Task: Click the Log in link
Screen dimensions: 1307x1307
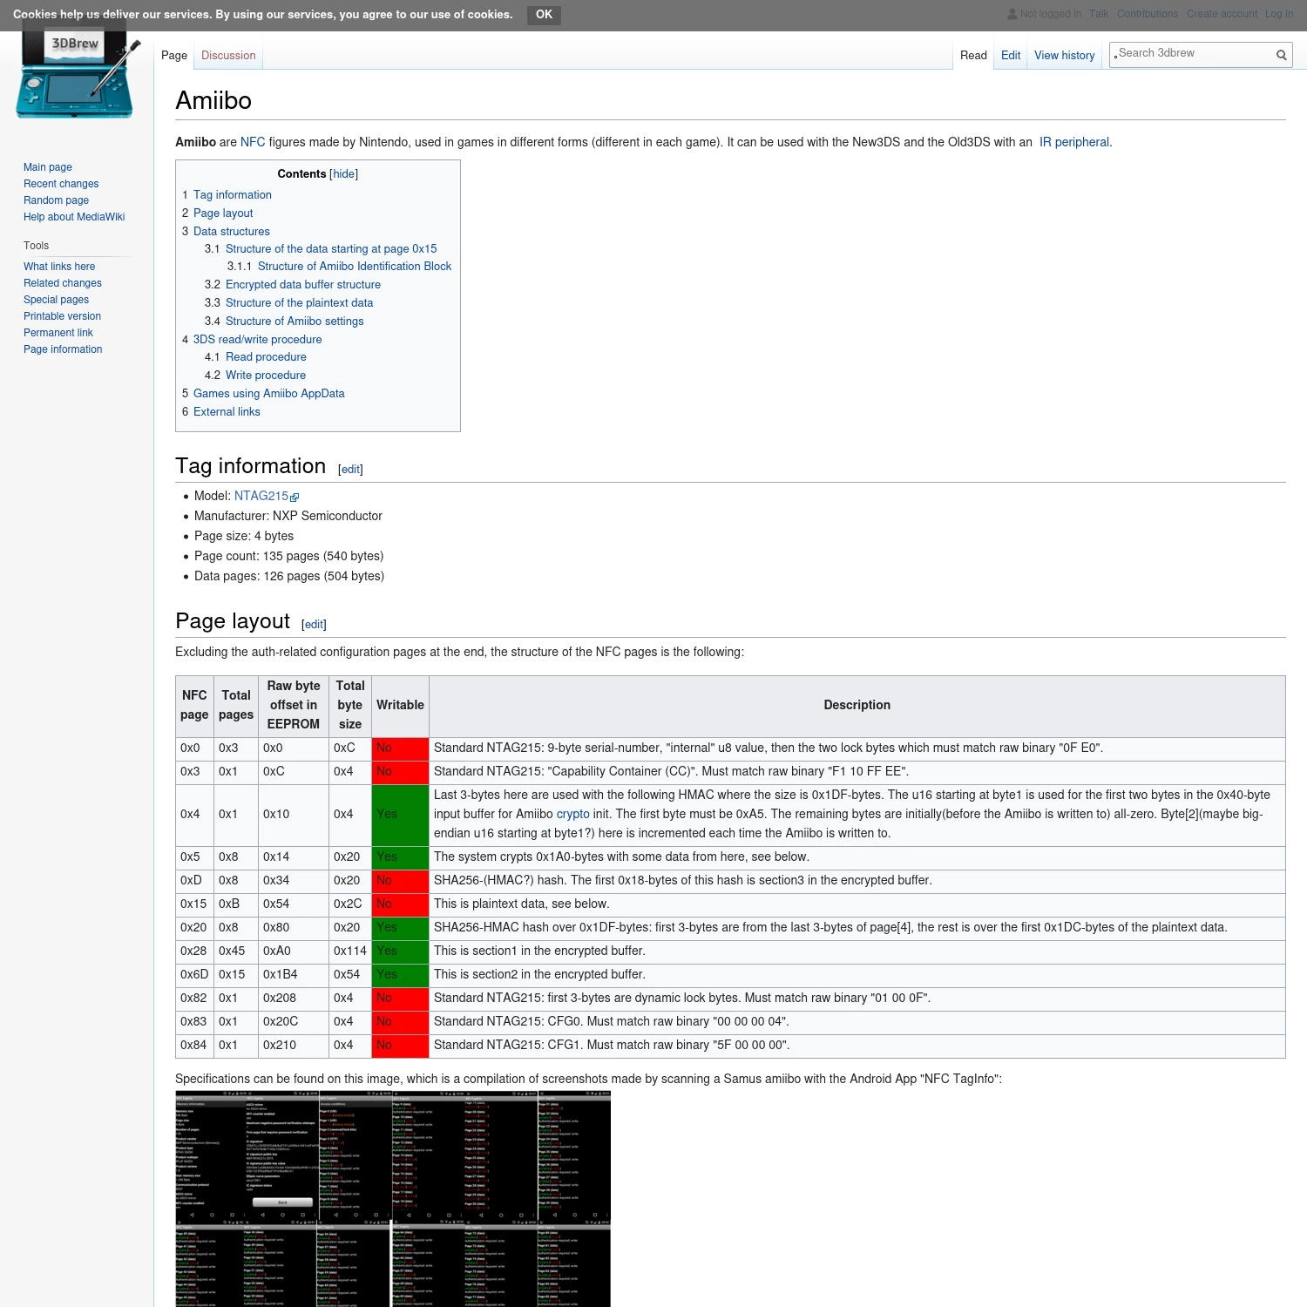Action: (1279, 14)
